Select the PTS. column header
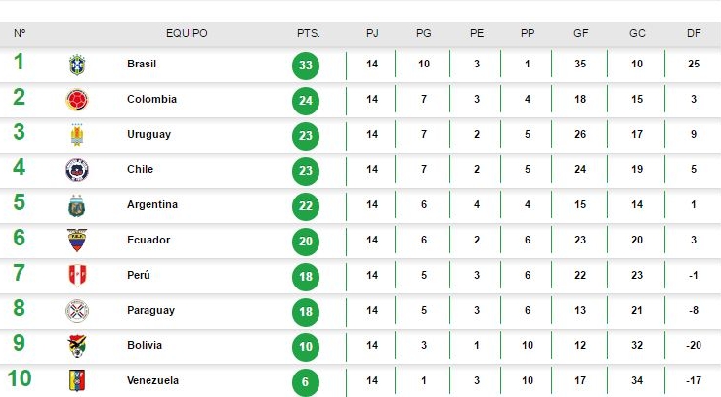The height and width of the screenshot is (397, 721). click(308, 33)
